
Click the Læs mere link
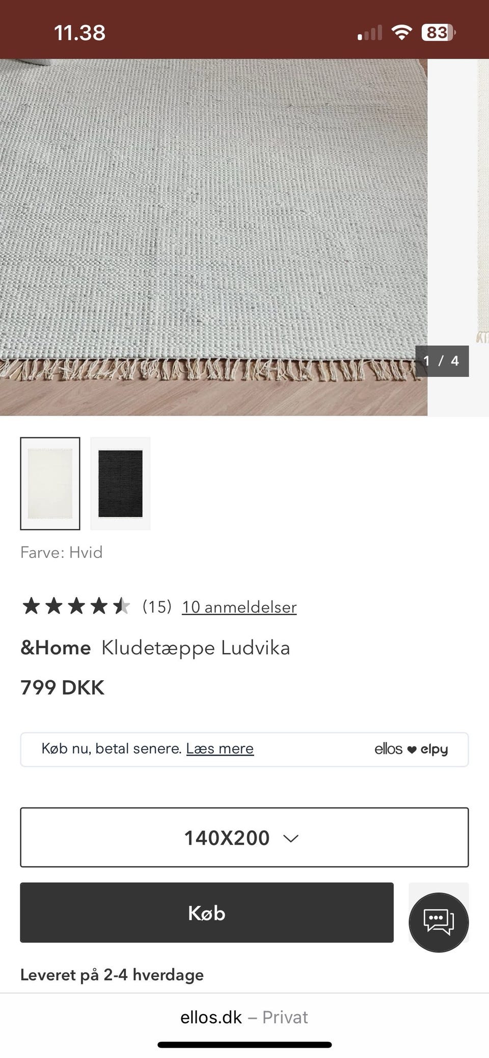point(220,748)
